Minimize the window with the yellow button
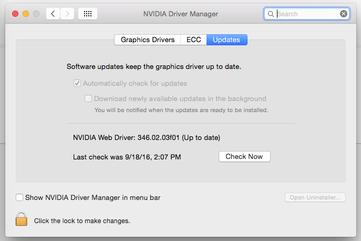Screen dimensions: 361x241 pos(26,14)
